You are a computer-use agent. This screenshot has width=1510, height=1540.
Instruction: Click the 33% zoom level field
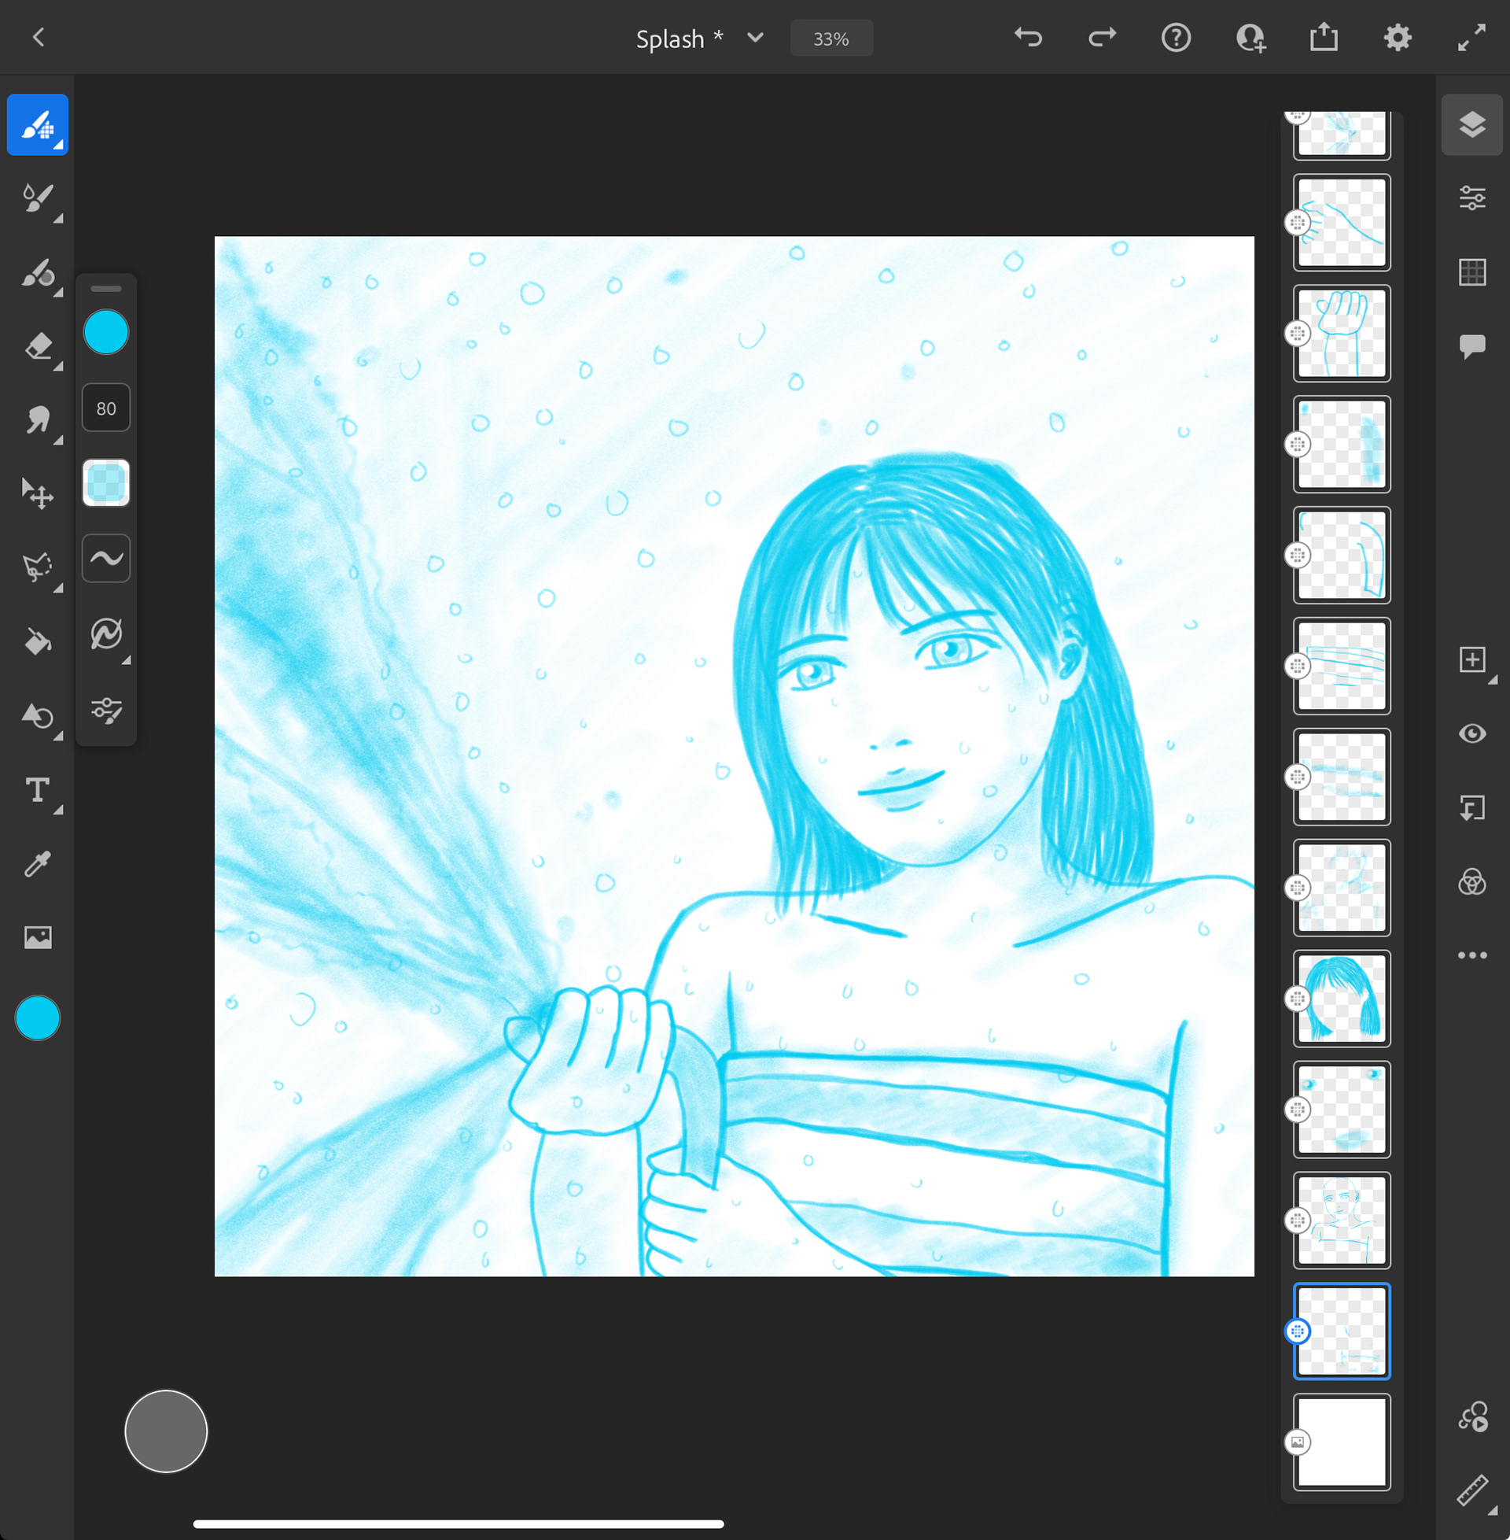(831, 38)
